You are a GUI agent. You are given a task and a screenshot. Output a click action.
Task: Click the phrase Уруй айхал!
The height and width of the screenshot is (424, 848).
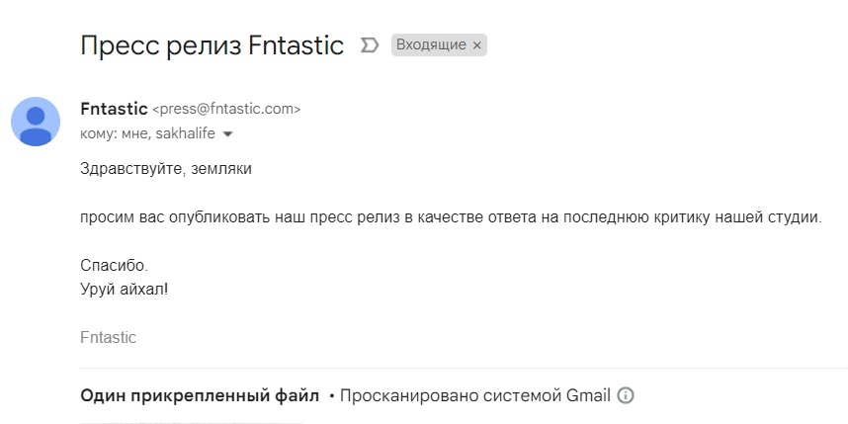click(125, 290)
